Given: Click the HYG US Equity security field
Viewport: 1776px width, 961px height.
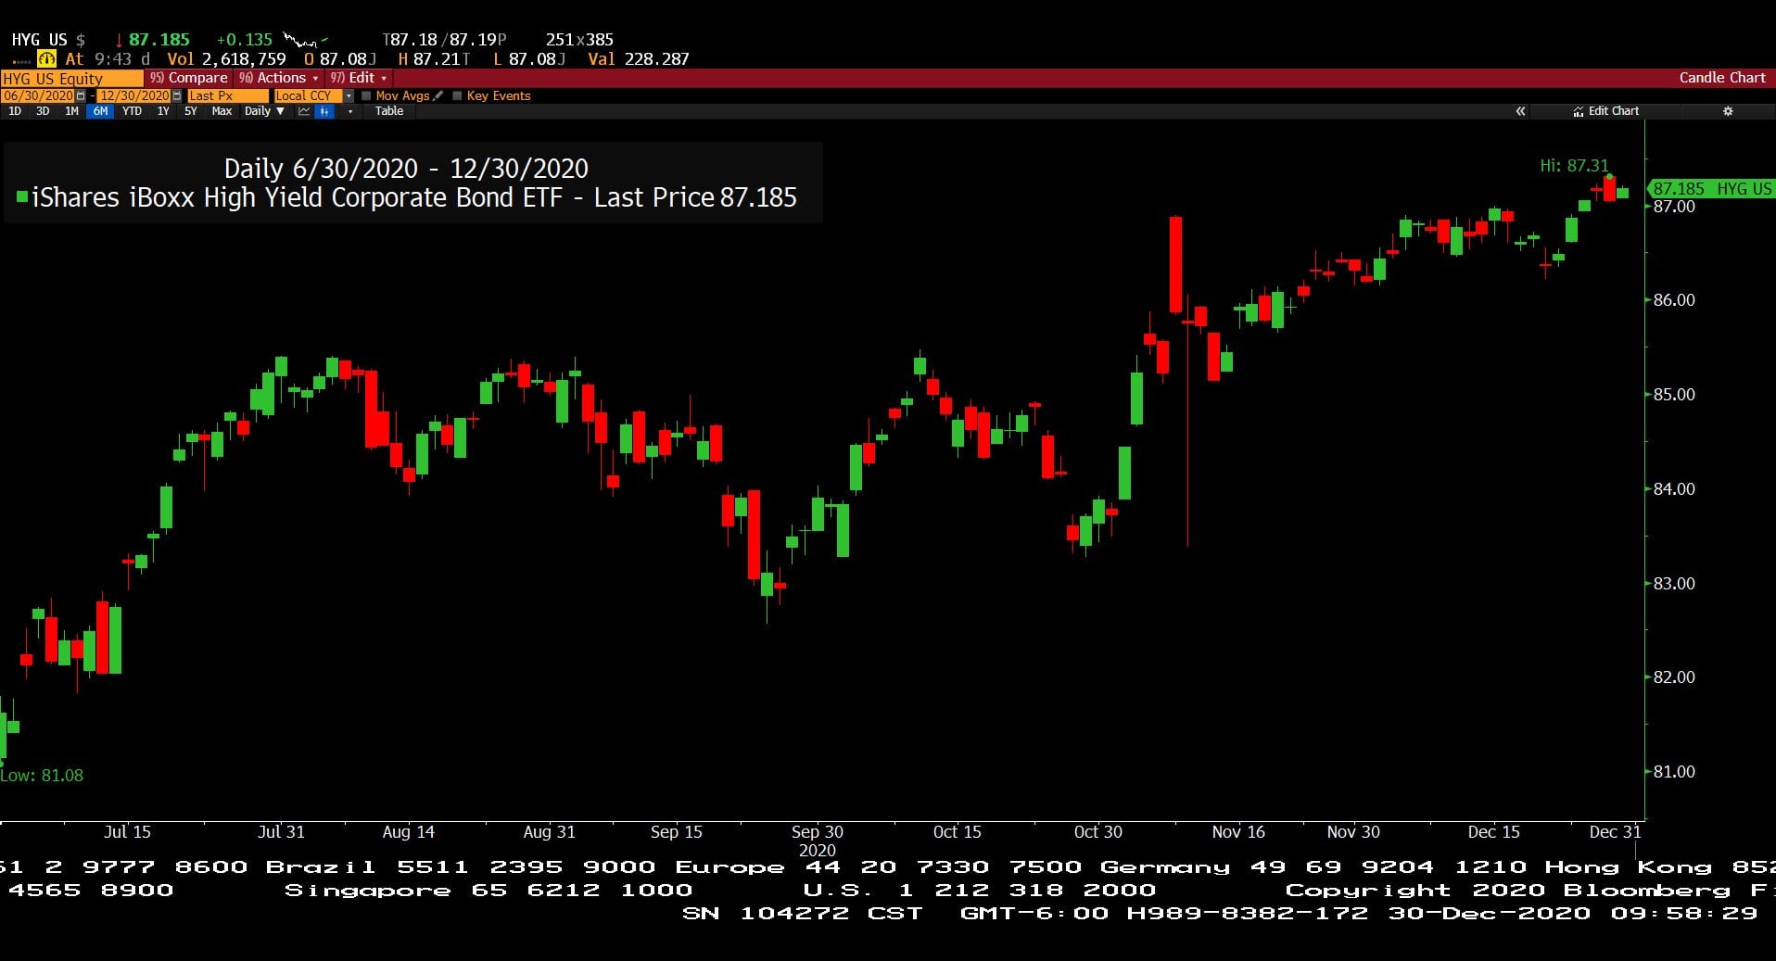Looking at the screenshot, I should [71, 79].
